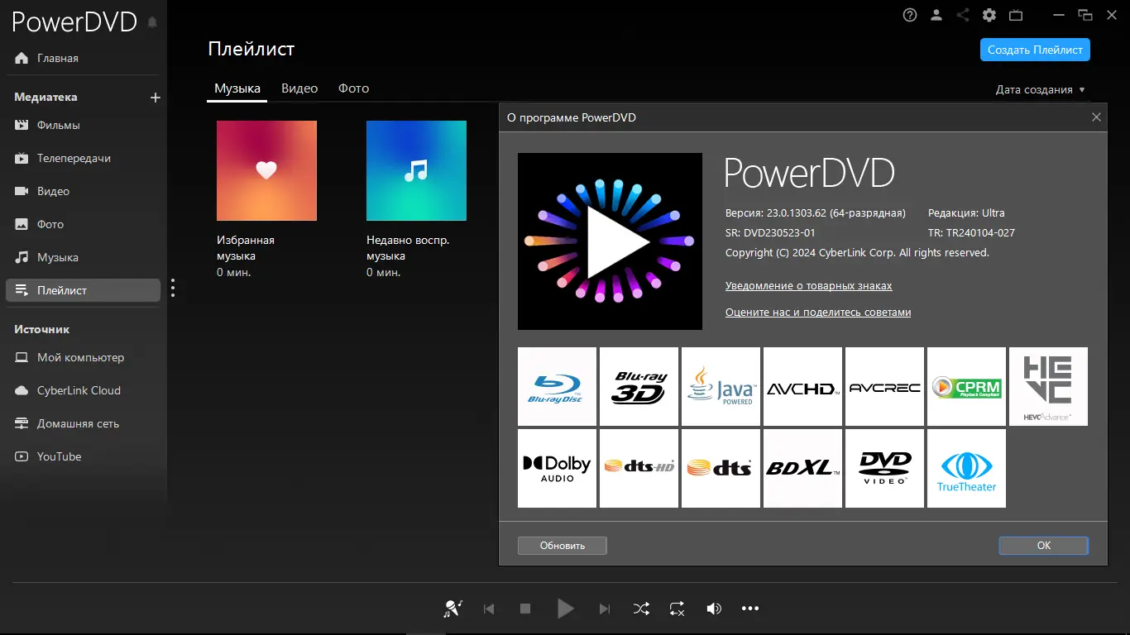Screen dimensions: 1130x635
Task: Skip to the next track
Action: coord(605,609)
